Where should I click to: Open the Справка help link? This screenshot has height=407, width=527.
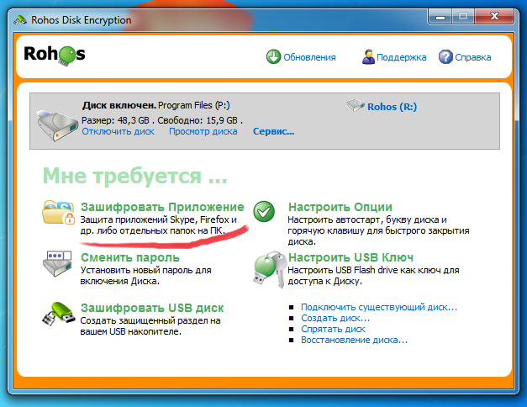click(x=473, y=57)
